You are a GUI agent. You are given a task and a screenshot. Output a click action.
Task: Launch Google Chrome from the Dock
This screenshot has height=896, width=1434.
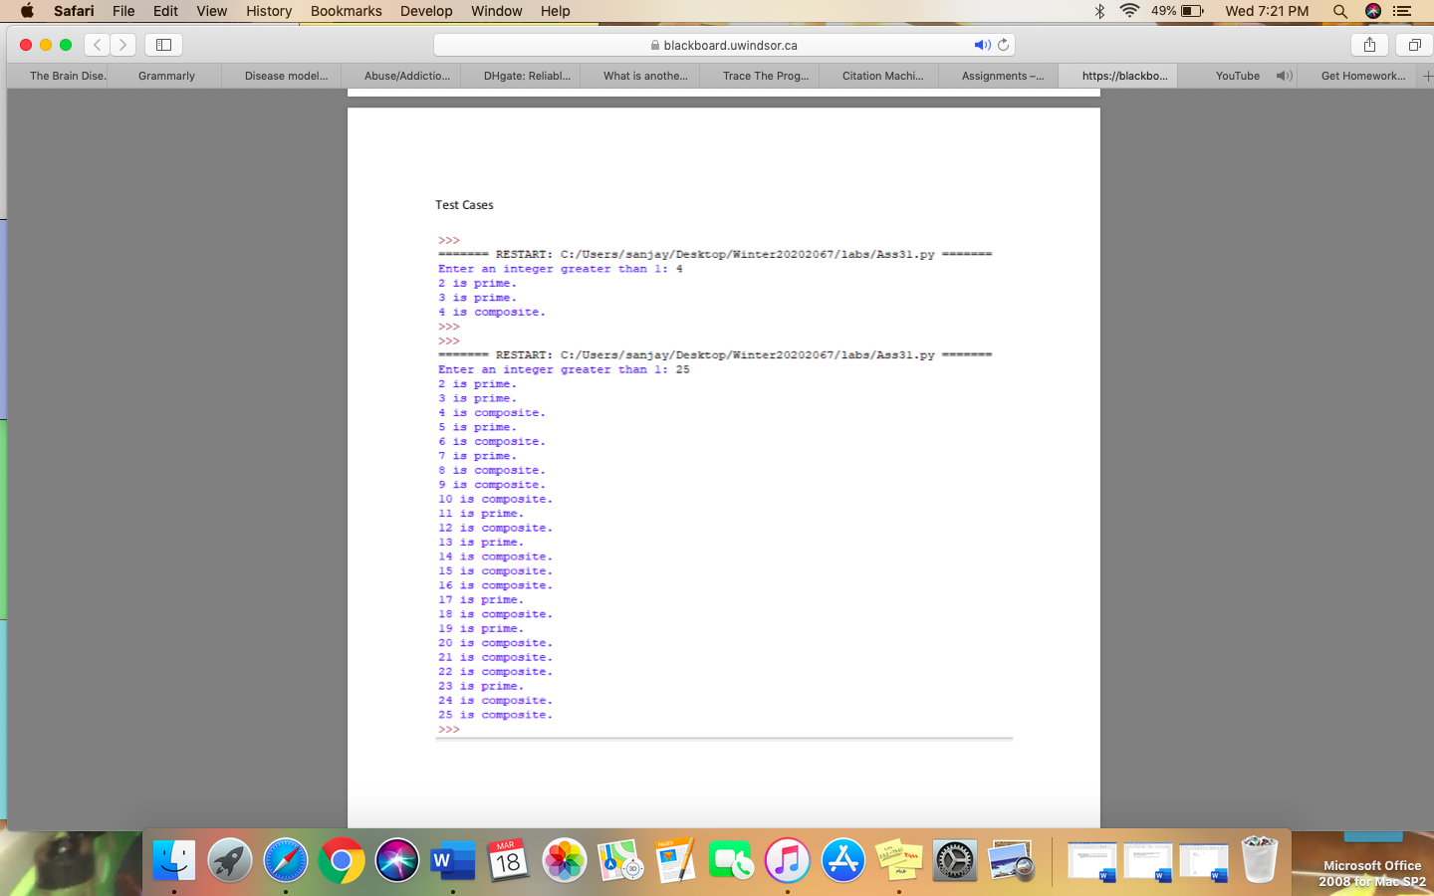(x=342, y=861)
